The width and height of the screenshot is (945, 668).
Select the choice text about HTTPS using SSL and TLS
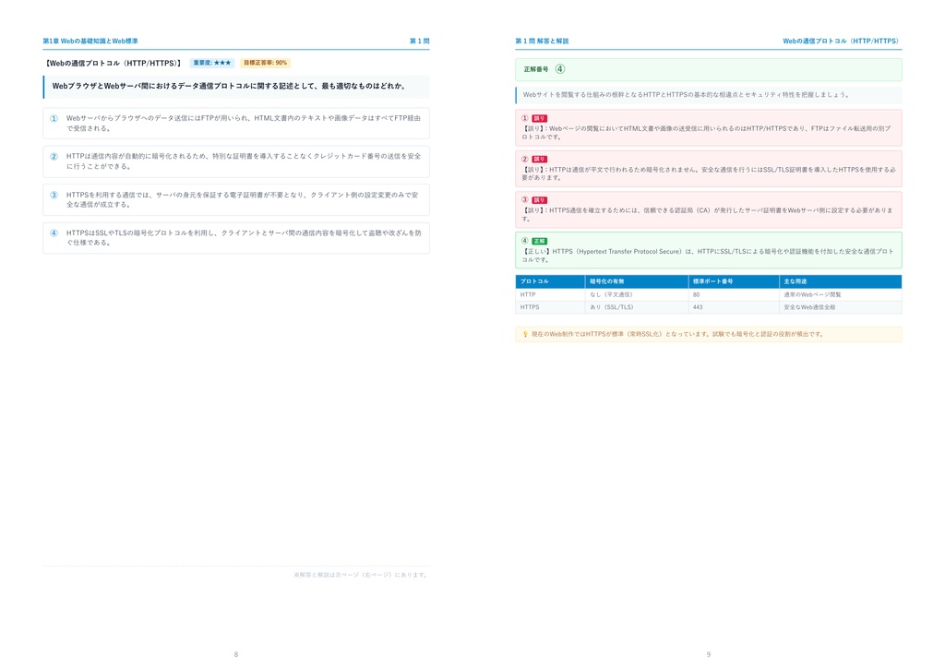click(244, 238)
